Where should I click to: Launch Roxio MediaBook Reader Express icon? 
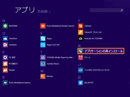tap(43, 26)
